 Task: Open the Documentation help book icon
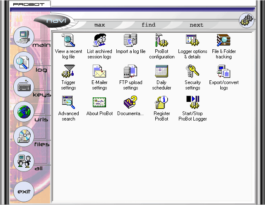coord(130,102)
